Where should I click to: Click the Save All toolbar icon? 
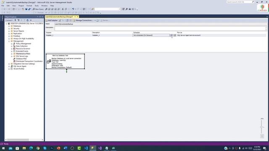[29, 9]
